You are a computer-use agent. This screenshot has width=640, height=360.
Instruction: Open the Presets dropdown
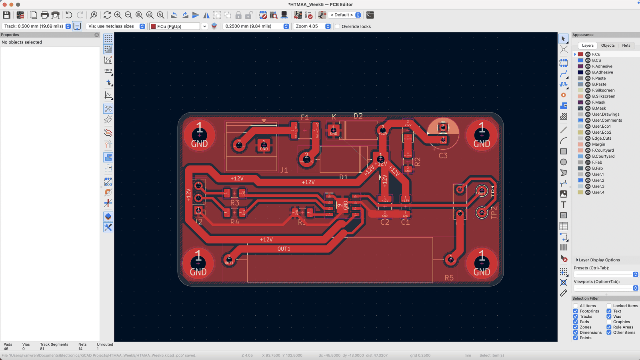click(x=606, y=274)
